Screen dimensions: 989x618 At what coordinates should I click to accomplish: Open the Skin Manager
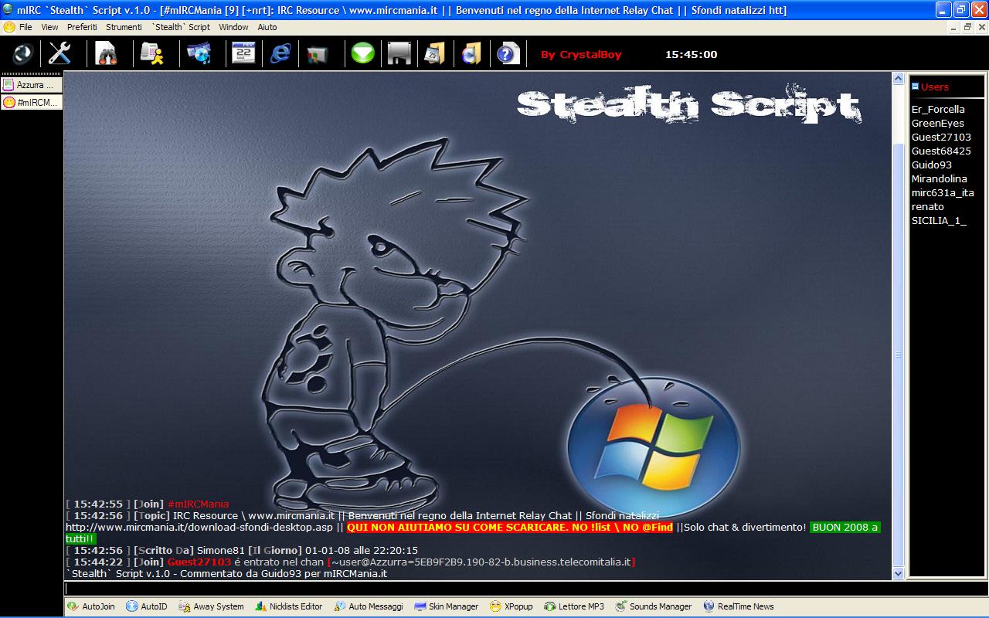447,606
